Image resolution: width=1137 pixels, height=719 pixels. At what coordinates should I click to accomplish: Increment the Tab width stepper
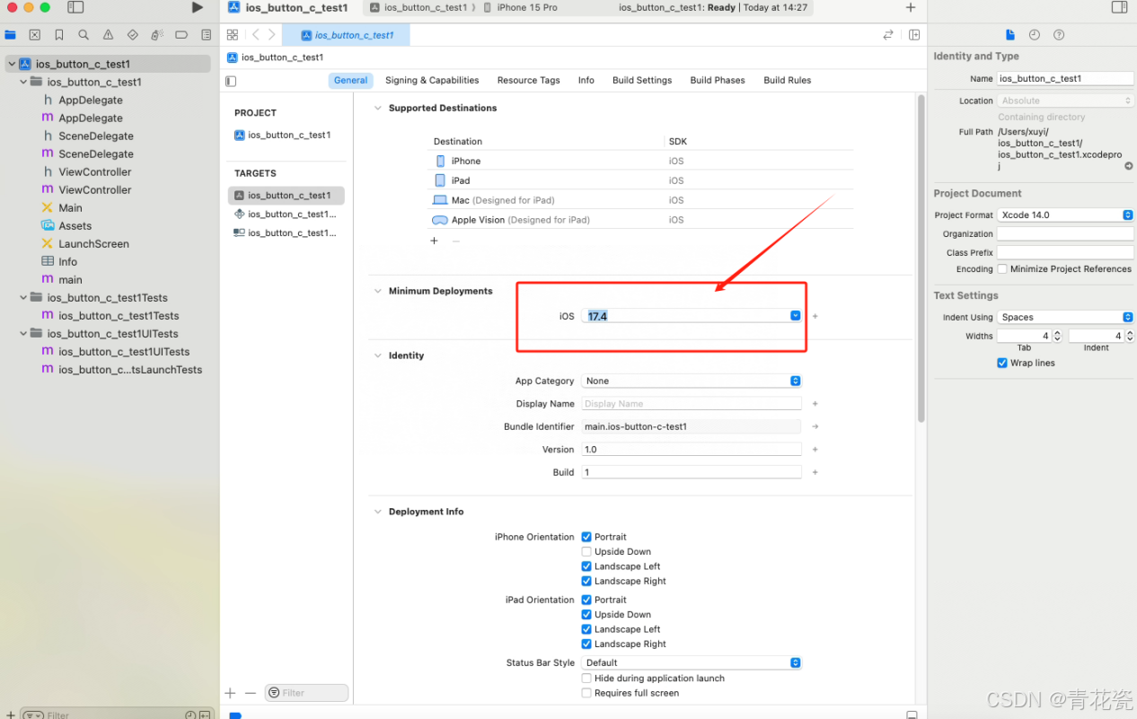pyautogui.click(x=1057, y=333)
